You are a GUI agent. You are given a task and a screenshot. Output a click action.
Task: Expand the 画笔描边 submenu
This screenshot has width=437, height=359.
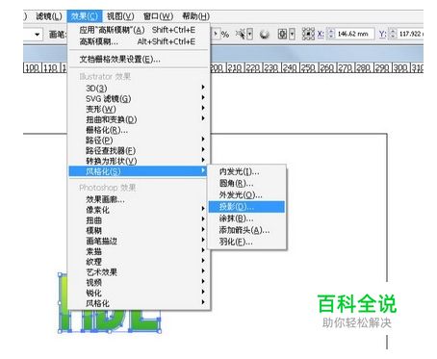139,241
